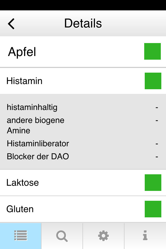The height and width of the screenshot is (249, 166).
Task: Tap the green Laktose status square
Action: point(153,183)
